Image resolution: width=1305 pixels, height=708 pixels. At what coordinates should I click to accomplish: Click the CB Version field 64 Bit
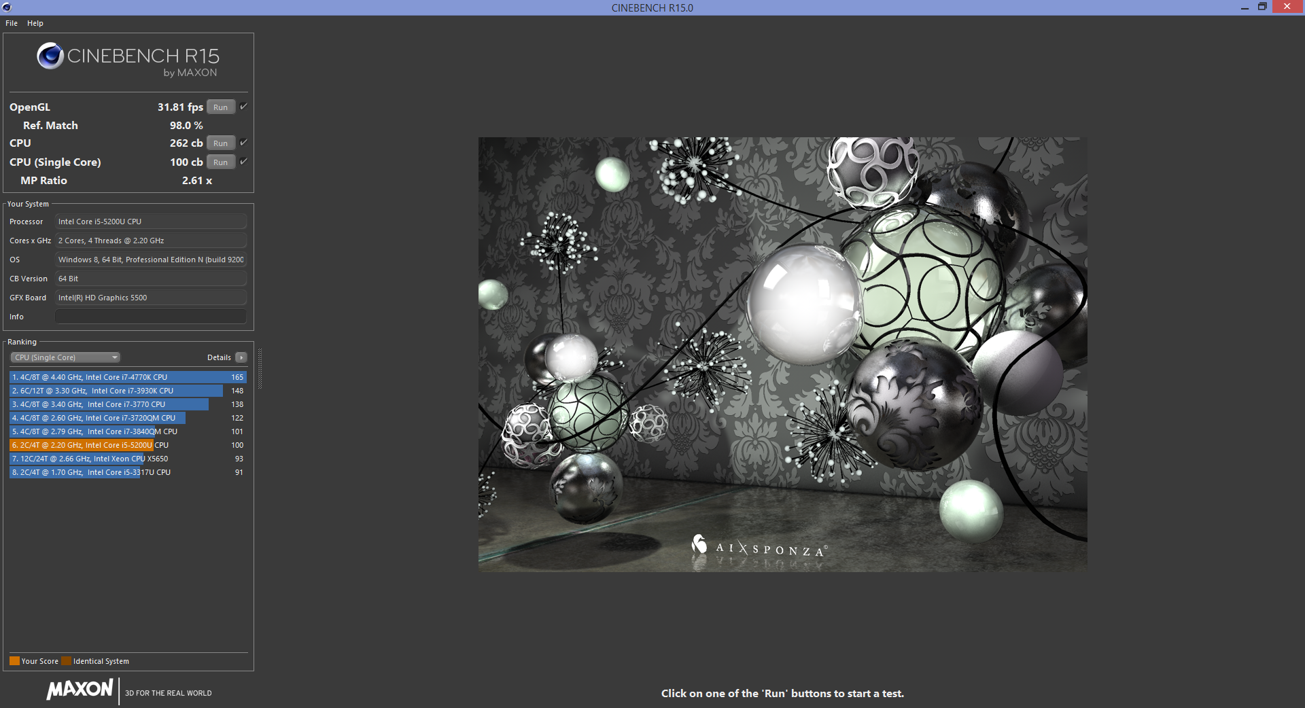tap(151, 279)
